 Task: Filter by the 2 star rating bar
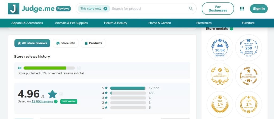[x=128, y=103]
